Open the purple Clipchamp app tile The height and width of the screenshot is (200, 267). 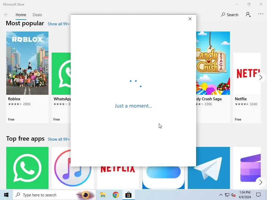pos(247,168)
